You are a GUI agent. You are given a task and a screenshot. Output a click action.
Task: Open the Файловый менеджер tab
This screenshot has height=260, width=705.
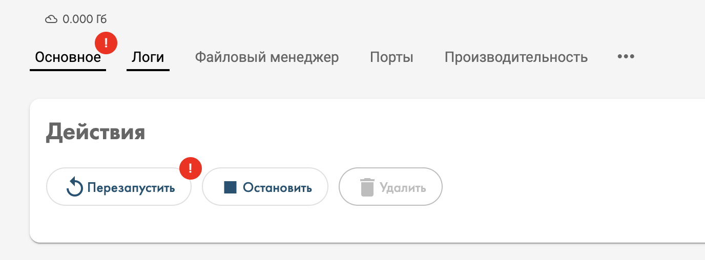266,57
